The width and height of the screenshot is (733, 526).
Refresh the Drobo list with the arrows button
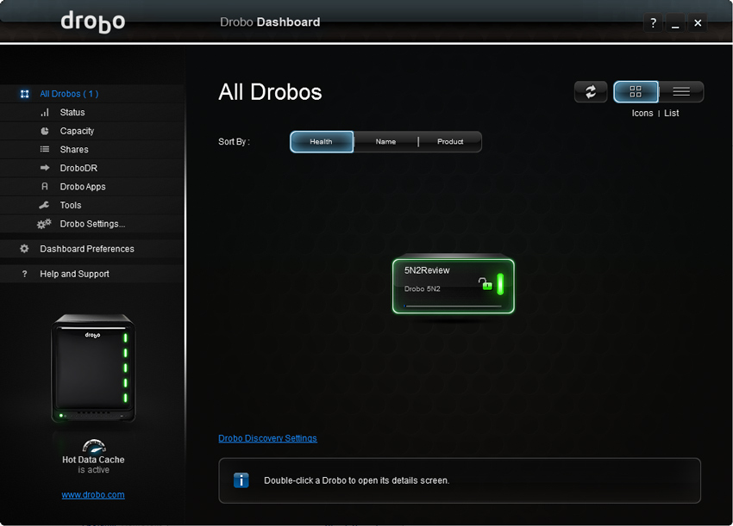click(x=591, y=91)
